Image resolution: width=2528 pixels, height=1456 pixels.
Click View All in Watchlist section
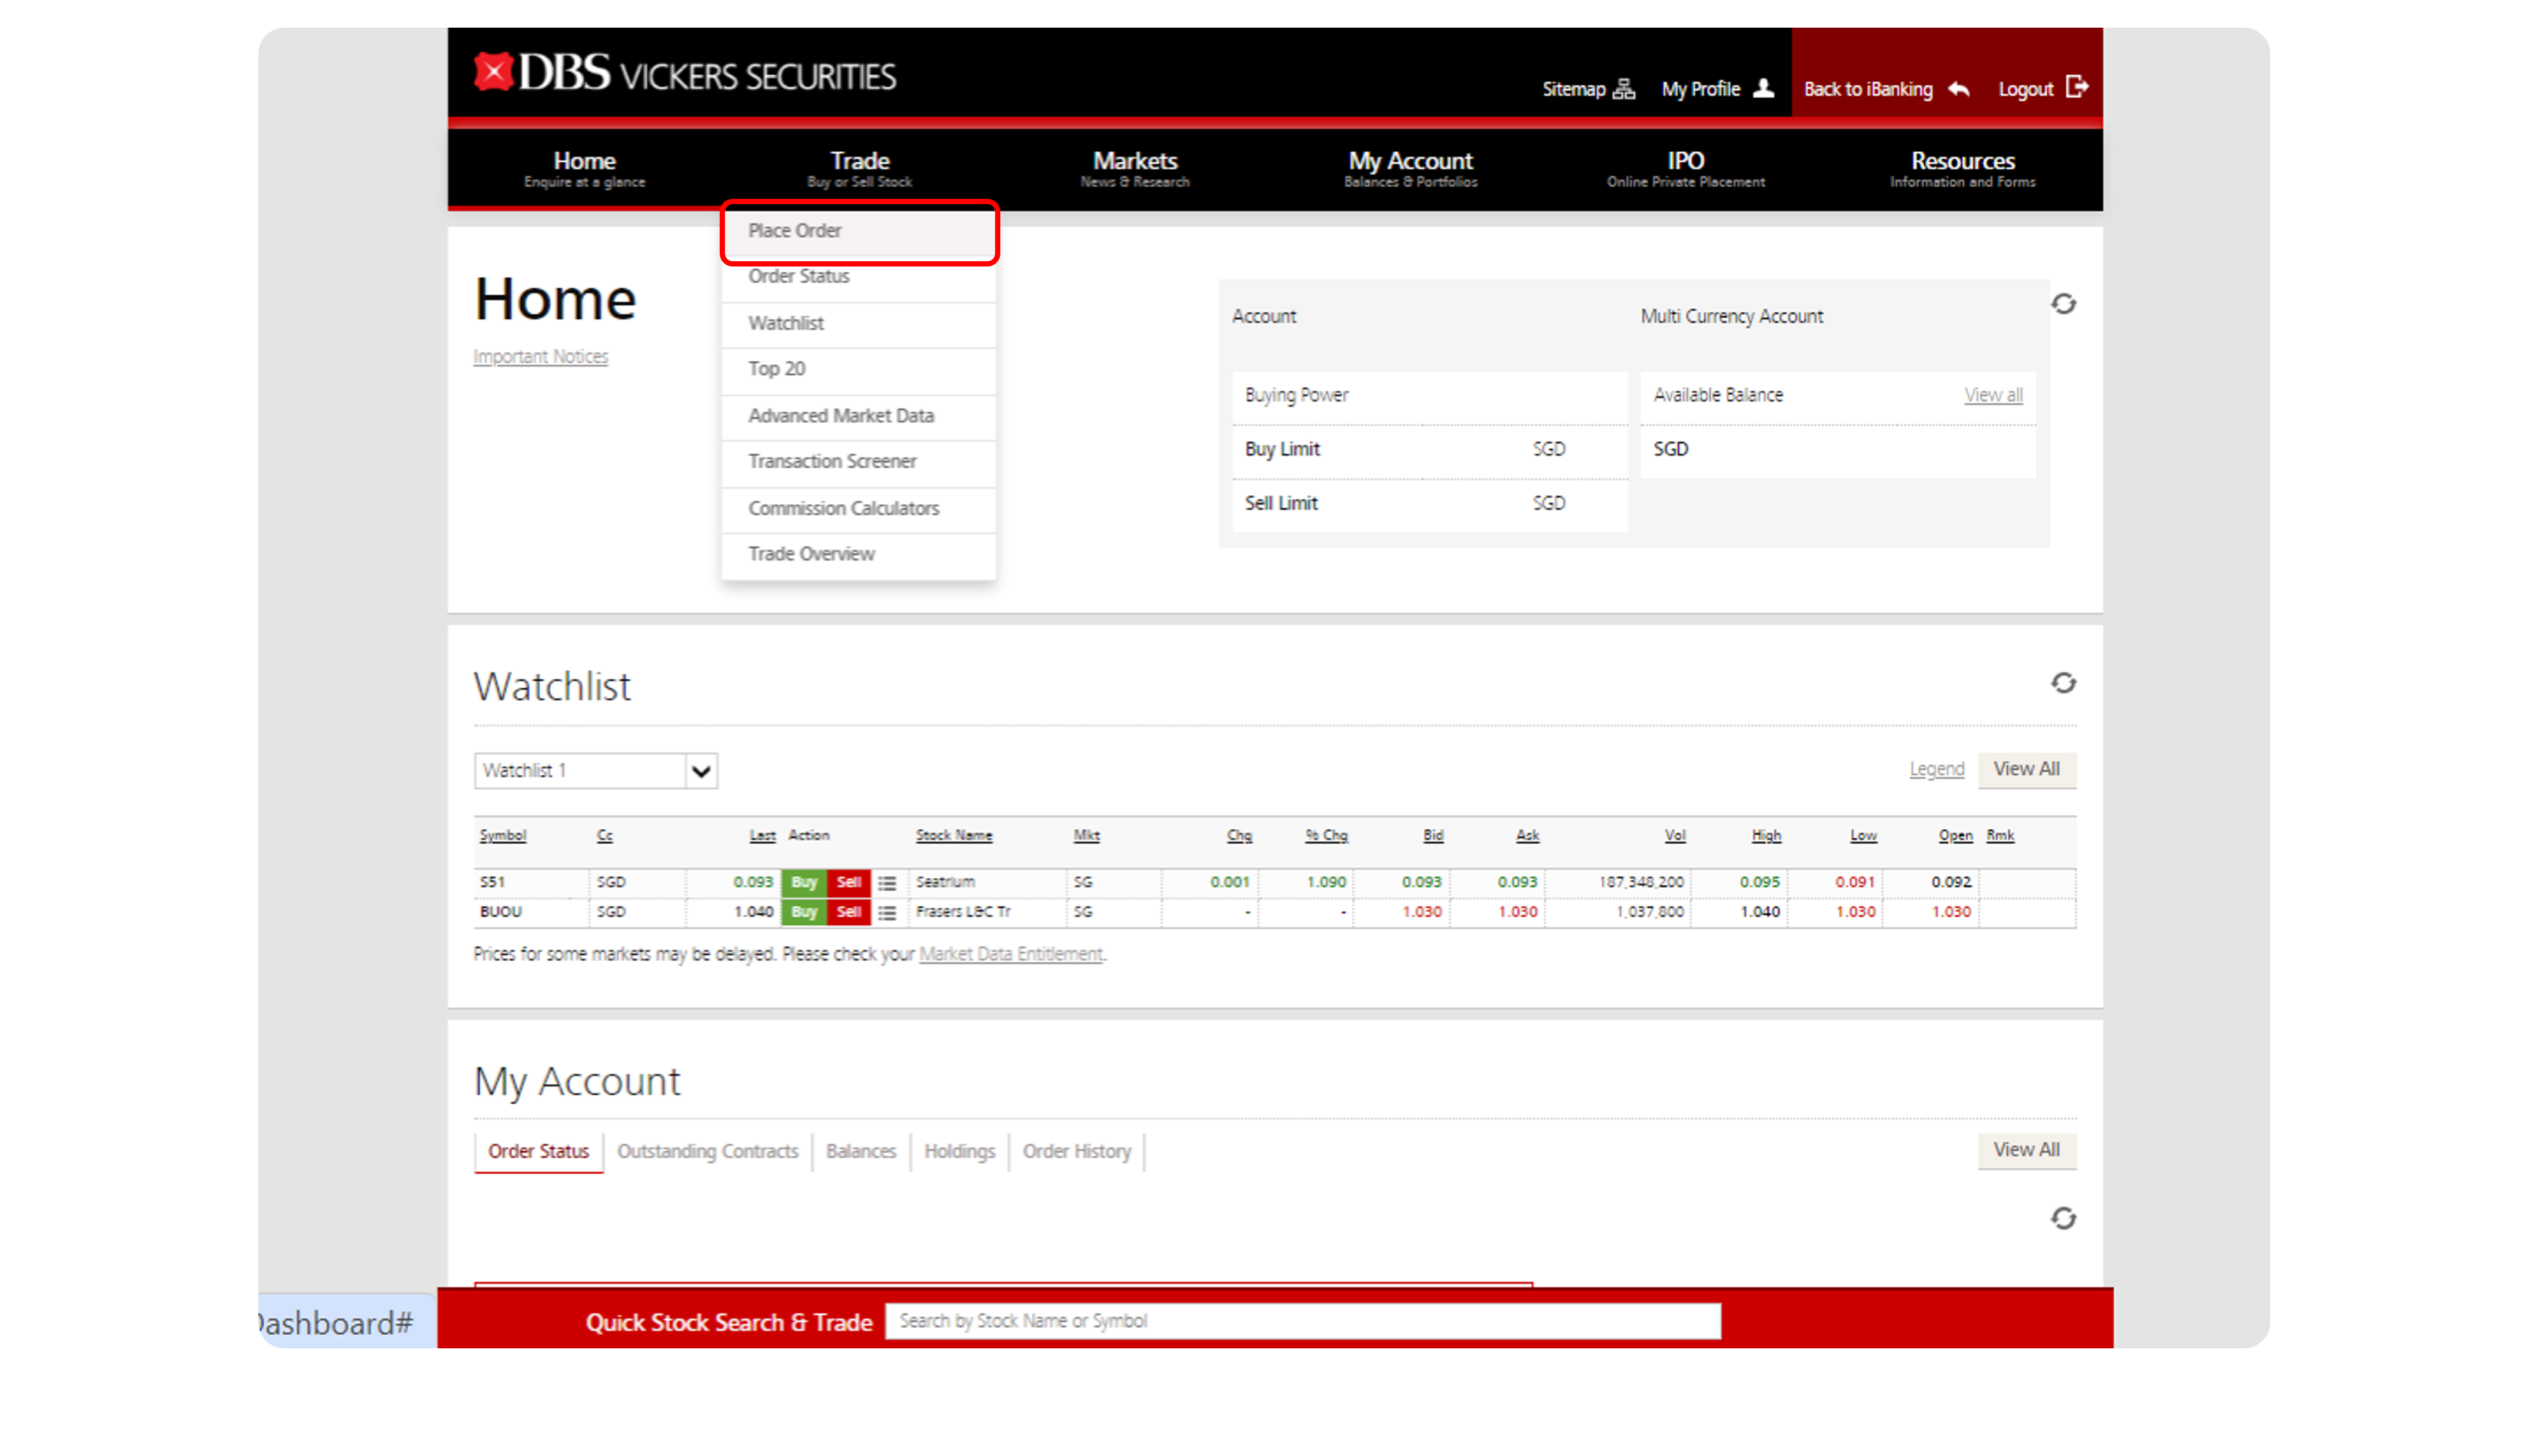coord(2026,769)
